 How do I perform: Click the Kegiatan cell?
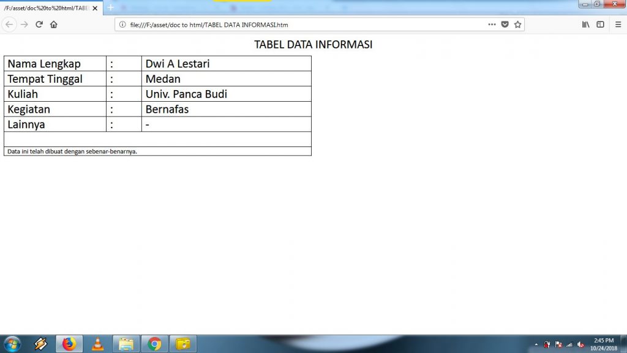(54, 109)
